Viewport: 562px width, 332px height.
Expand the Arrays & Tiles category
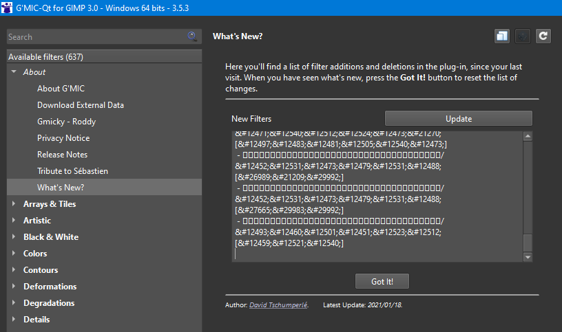(14, 203)
